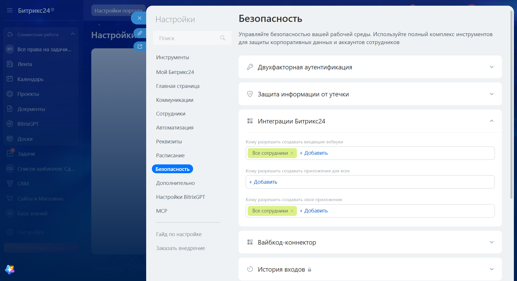517x281 pixels.
Task: Click the history icon for История входов
Action: point(250,269)
